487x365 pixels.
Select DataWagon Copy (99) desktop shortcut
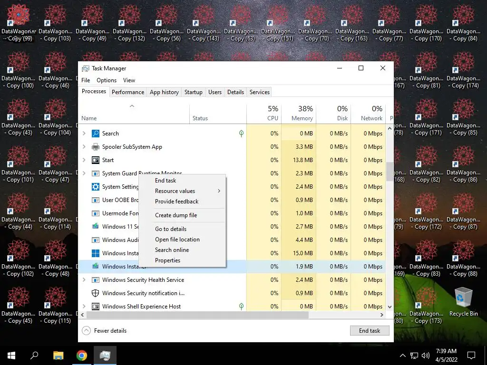tap(19, 24)
